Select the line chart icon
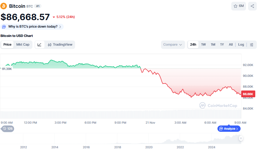This screenshot has width=258, height=151. [x=40, y=45]
